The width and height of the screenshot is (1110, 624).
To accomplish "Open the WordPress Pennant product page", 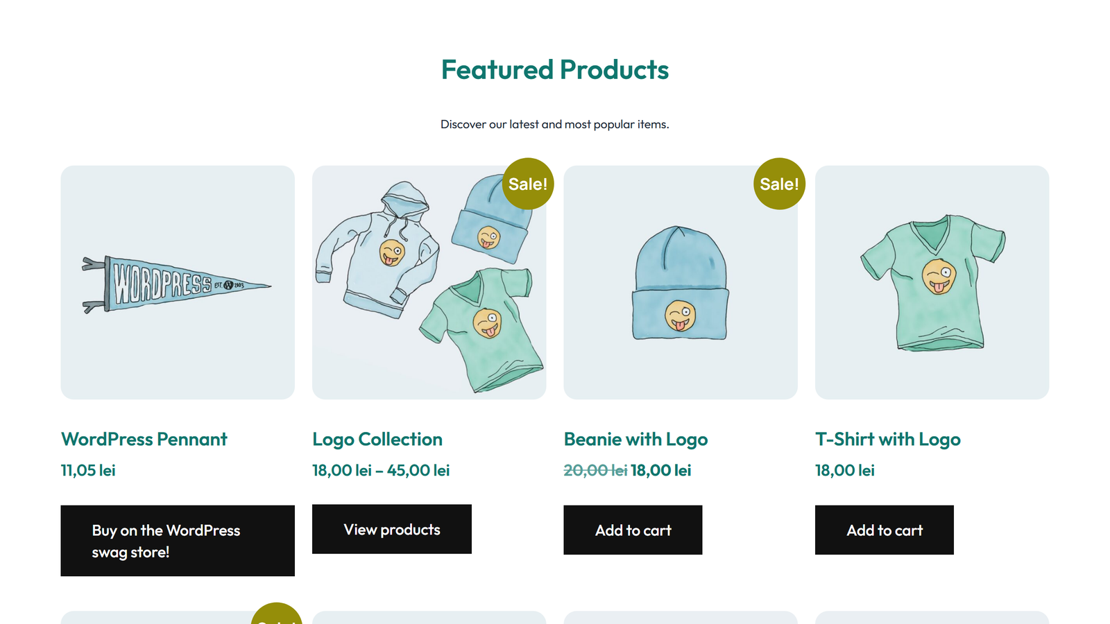I will (x=144, y=439).
